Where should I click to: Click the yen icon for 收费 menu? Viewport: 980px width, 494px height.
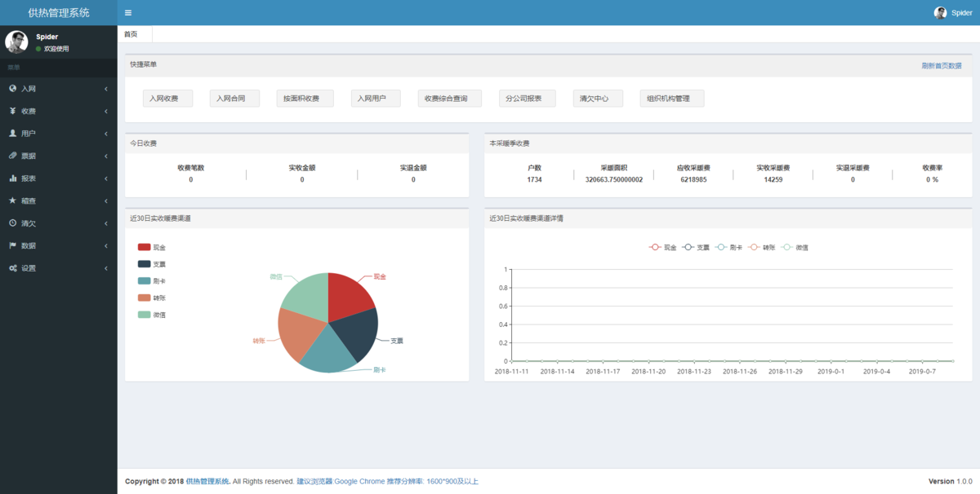(x=12, y=111)
